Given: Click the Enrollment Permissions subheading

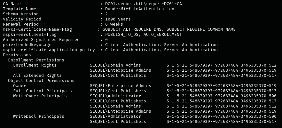Looking at the screenshot, I should pos(36,60).
